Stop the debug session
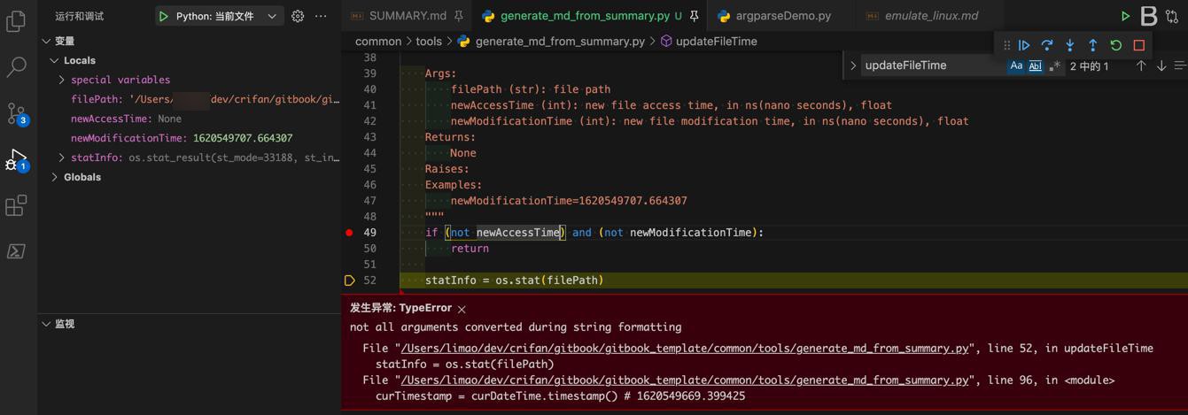 pos(1139,45)
